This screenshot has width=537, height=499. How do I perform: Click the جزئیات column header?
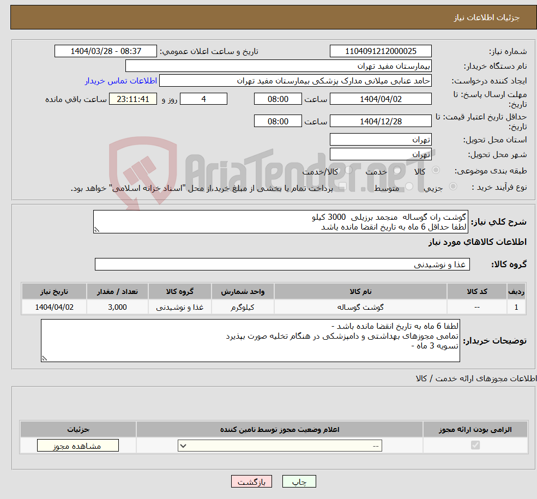click(78, 429)
